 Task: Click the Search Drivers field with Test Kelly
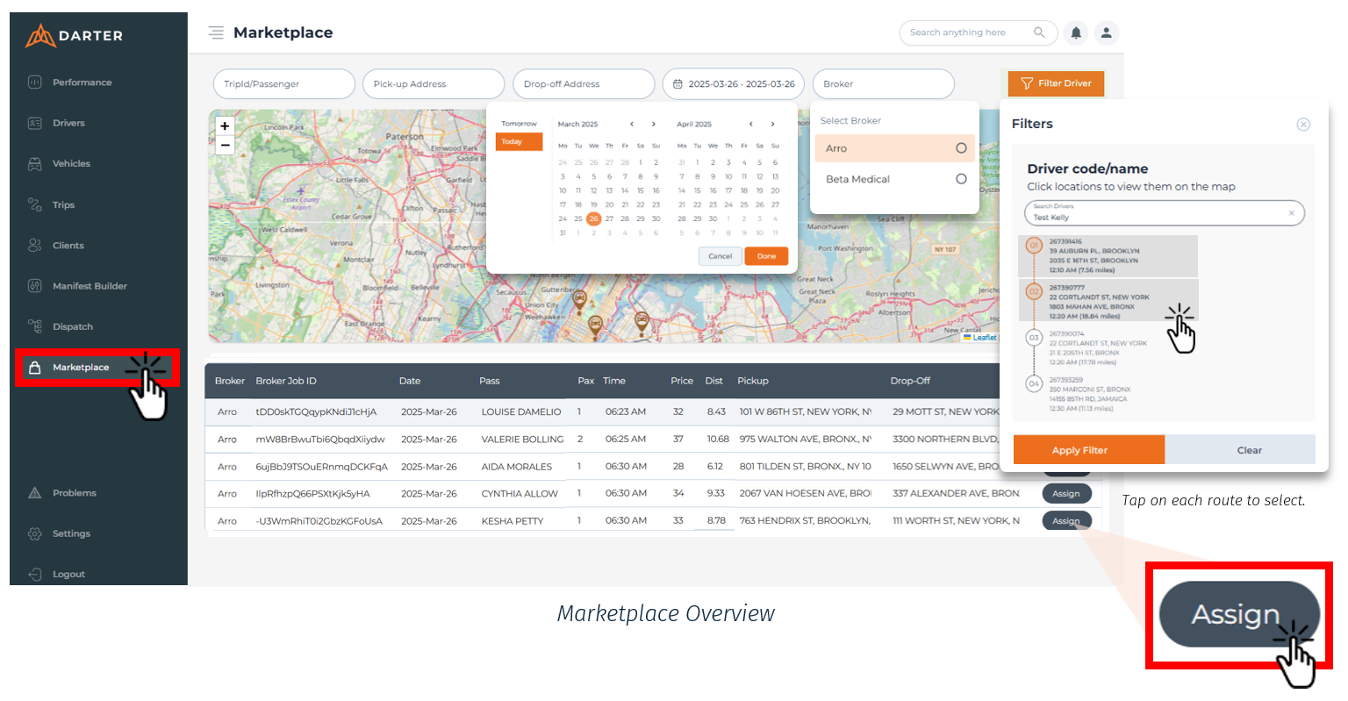point(1164,213)
